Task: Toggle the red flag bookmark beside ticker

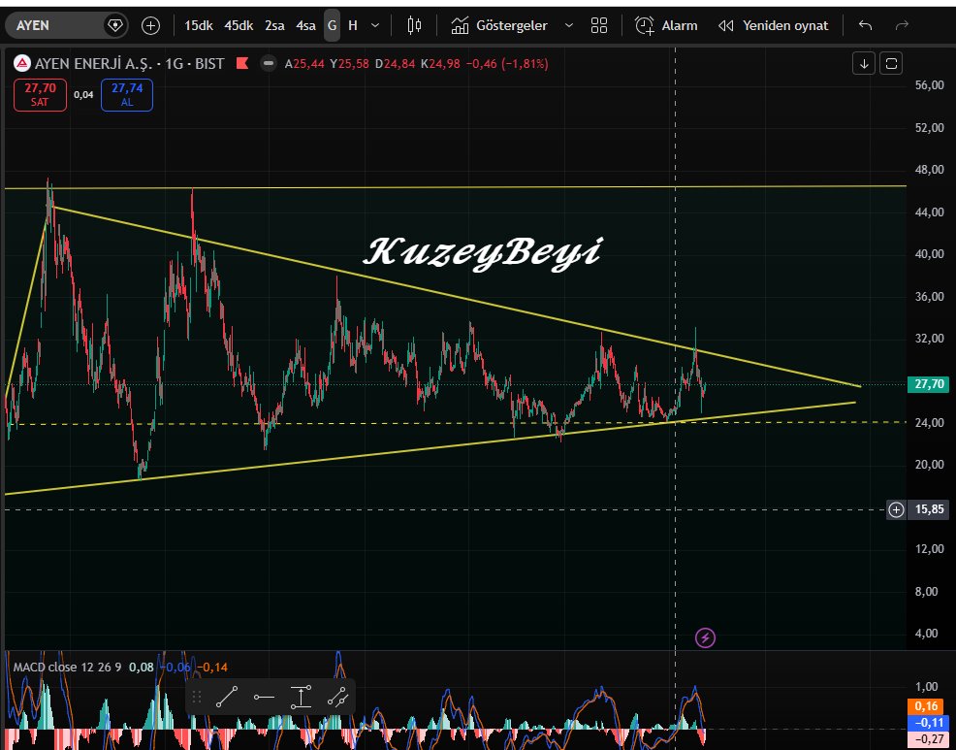Action: point(240,62)
